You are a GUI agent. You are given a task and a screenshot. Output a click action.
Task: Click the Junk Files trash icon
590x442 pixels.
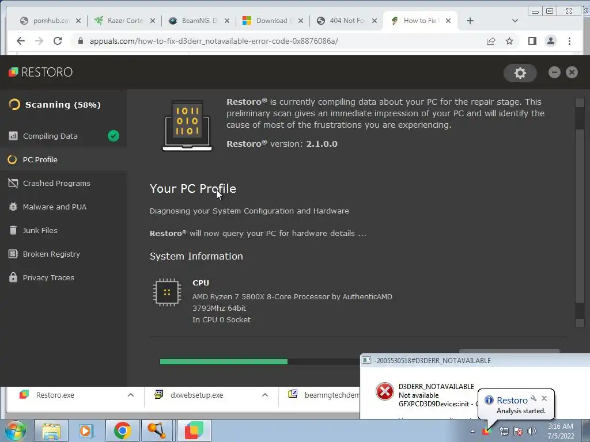pyautogui.click(x=13, y=230)
